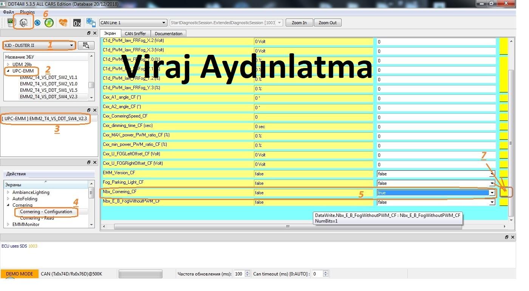The image size is (529, 291).
Task: Click the gear and hand toolbar icon
Action: tap(91, 23)
